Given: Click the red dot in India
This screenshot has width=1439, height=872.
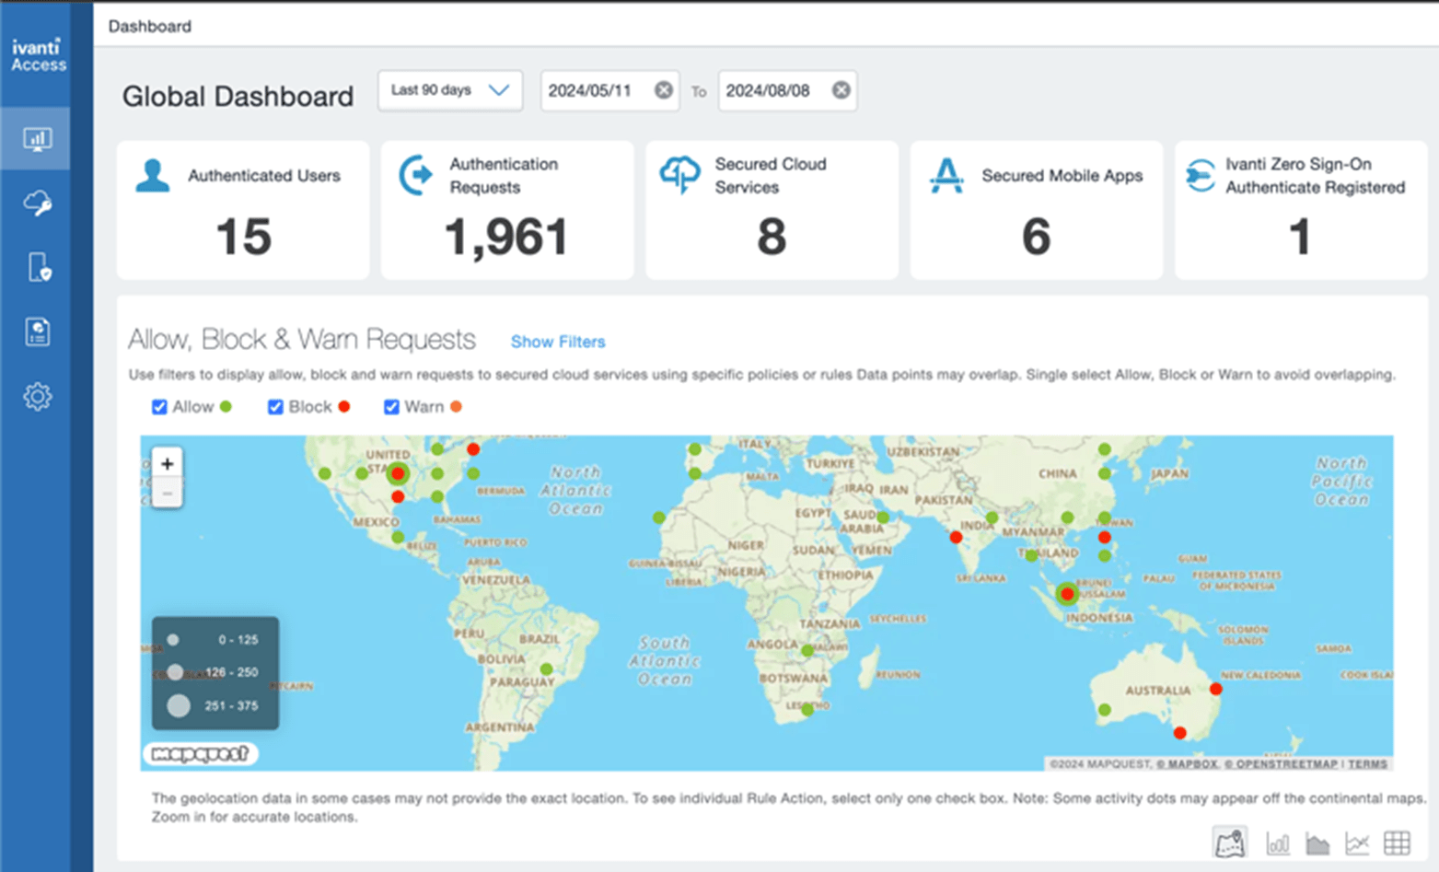Looking at the screenshot, I should (x=956, y=538).
